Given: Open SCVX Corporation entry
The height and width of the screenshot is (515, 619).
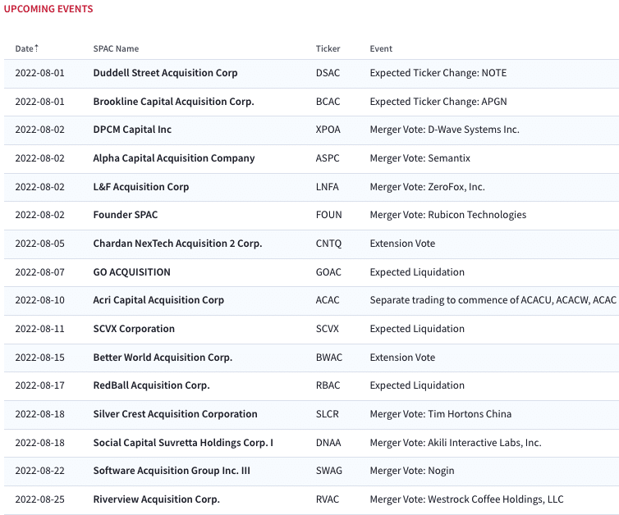Looking at the screenshot, I should pyautogui.click(x=134, y=329).
